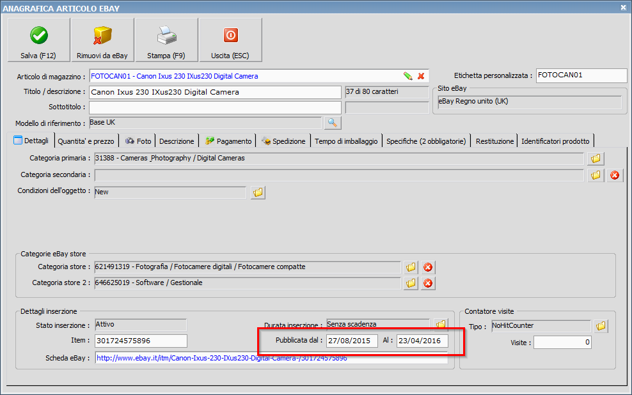Image resolution: width=632 pixels, height=395 pixels.
Task: Click the Item number field 301724575896
Action: pyautogui.click(x=141, y=341)
